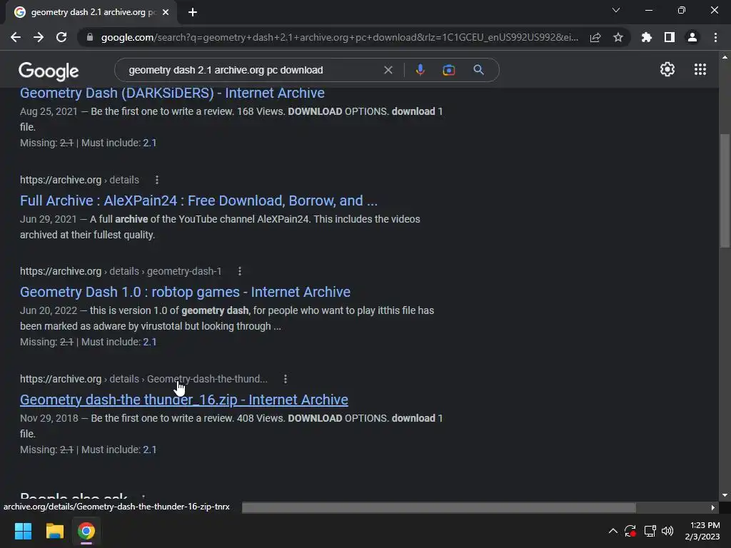
Task: View site information lock icon
Action: coord(90,37)
